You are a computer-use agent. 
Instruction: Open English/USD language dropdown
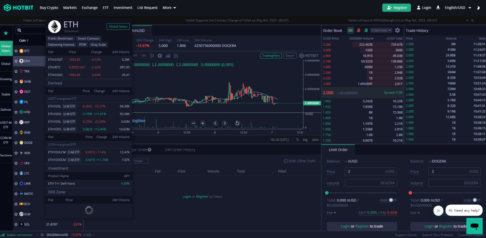458,8
